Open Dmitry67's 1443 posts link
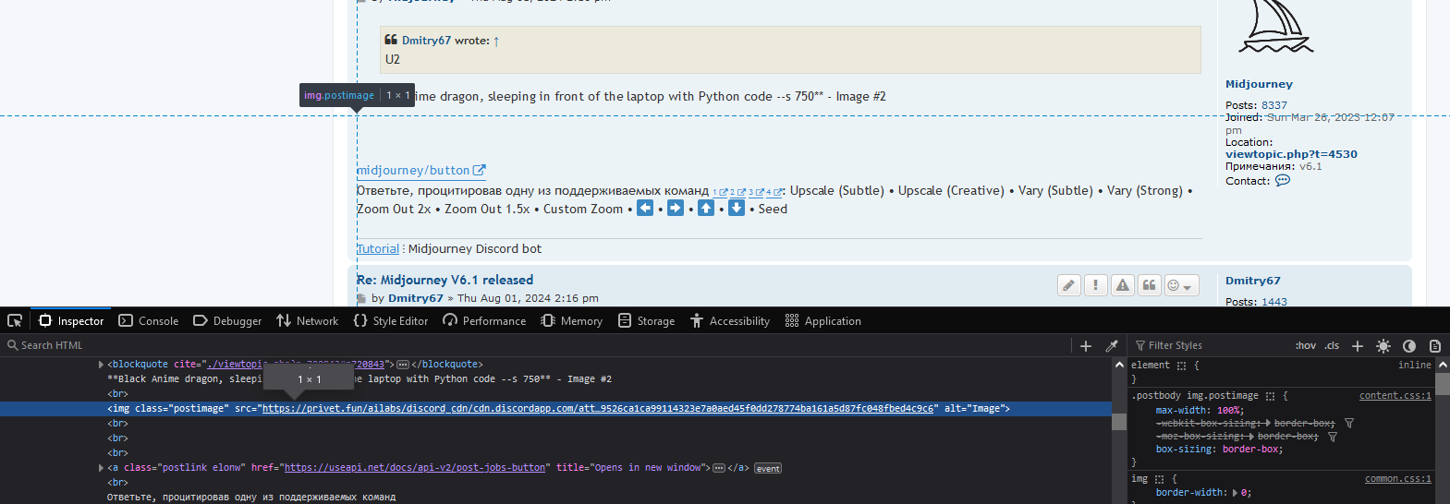Image resolution: width=1450 pixels, height=504 pixels. [1274, 302]
